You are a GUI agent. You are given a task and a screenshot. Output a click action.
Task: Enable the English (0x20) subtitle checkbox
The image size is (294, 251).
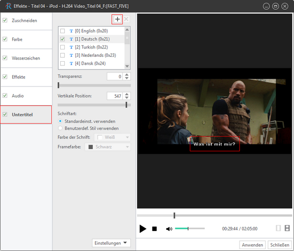click(x=62, y=31)
